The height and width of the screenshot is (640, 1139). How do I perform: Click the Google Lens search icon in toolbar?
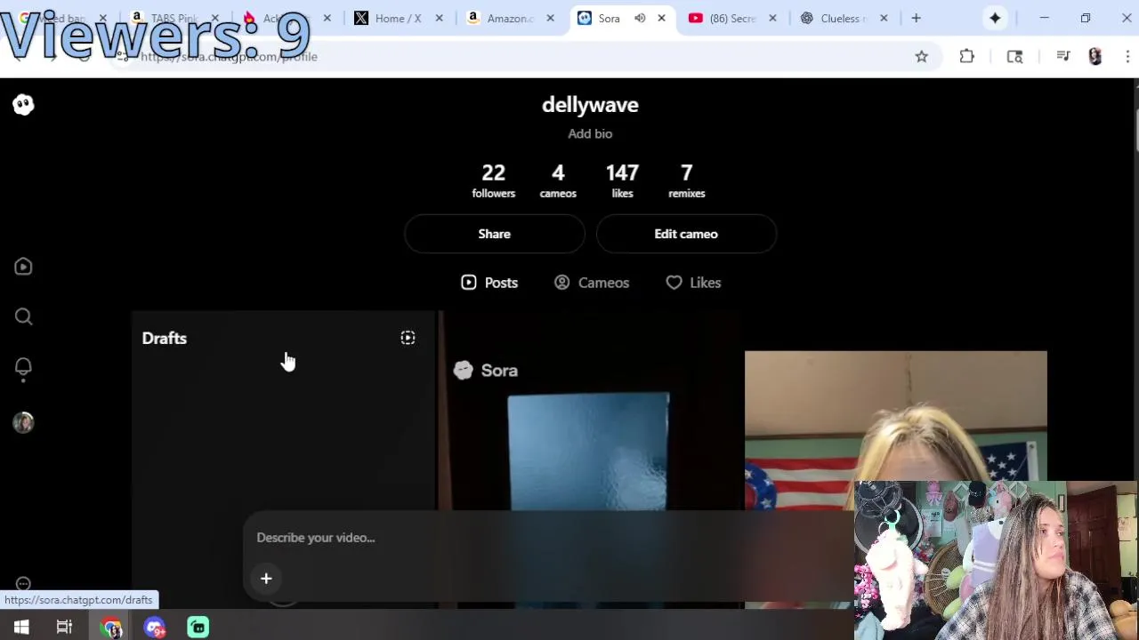tap(1014, 57)
